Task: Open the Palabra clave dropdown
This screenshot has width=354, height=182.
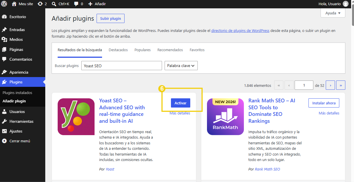Action: point(181,66)
